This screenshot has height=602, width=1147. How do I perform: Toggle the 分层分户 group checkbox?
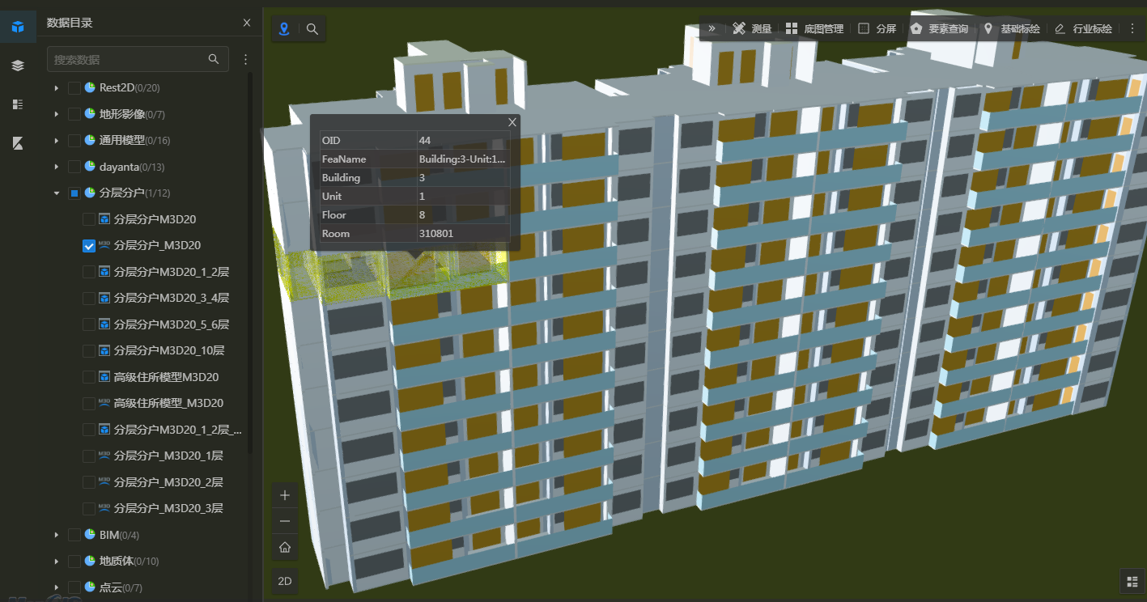74,193
